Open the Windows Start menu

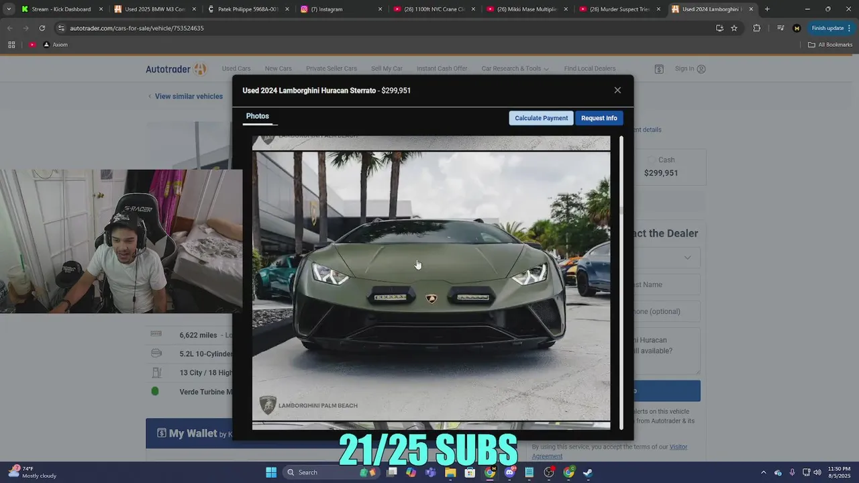point(271,472)
